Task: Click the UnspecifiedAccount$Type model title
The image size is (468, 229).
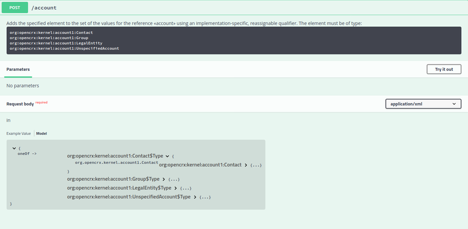Action: pyautogui.click(x=129, y=197)
